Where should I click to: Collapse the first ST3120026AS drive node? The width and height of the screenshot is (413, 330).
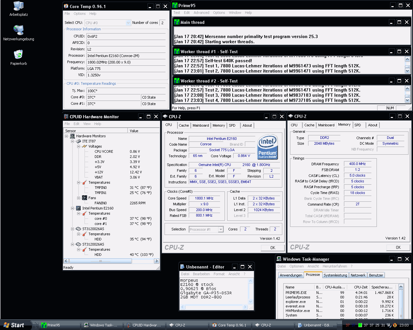tap(73, 229)
